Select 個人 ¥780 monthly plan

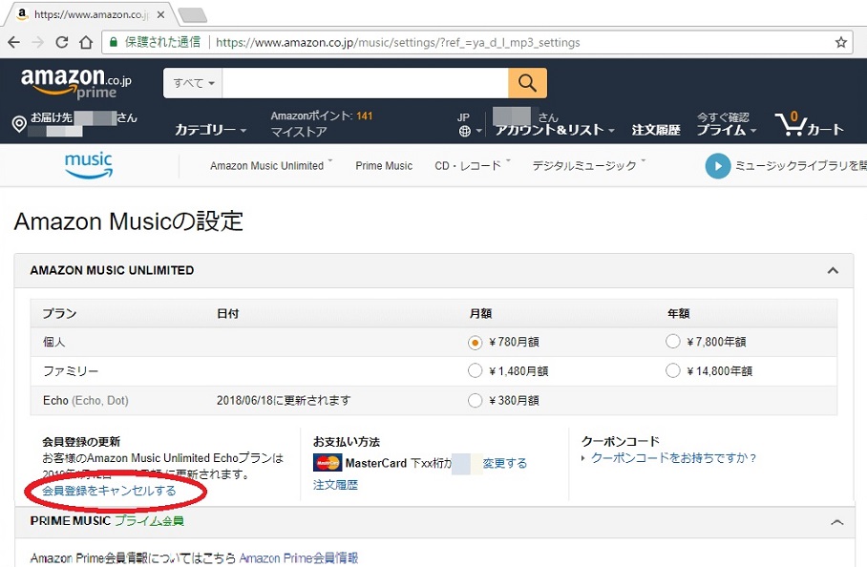point(475,343)
